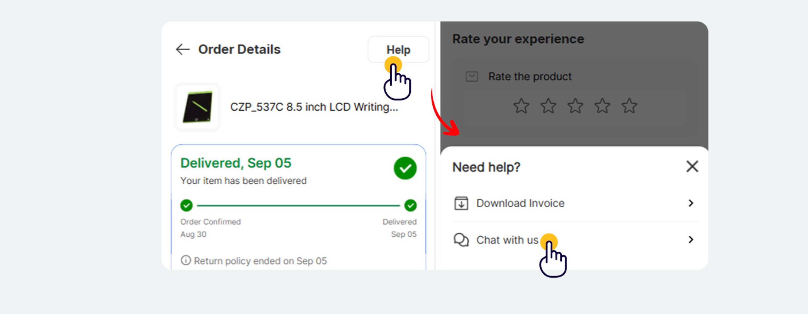The width and height of the screenshot is (808, 314).
Task: Open the Help button
Action: click(x=398, y=50)
